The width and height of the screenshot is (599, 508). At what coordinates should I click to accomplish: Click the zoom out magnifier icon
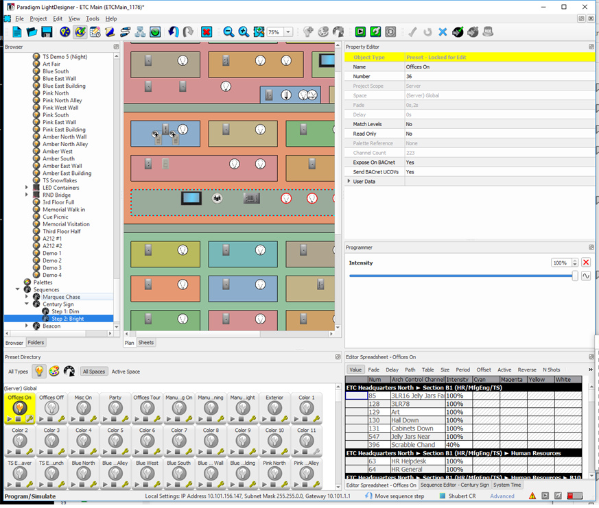(228, 32)
